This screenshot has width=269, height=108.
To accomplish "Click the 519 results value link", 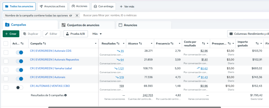I will [x=122, y=77].
